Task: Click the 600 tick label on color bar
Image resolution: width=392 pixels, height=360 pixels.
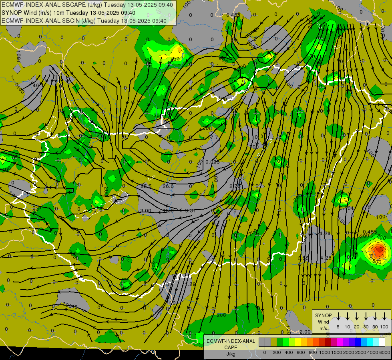Action: pos(301,352)
